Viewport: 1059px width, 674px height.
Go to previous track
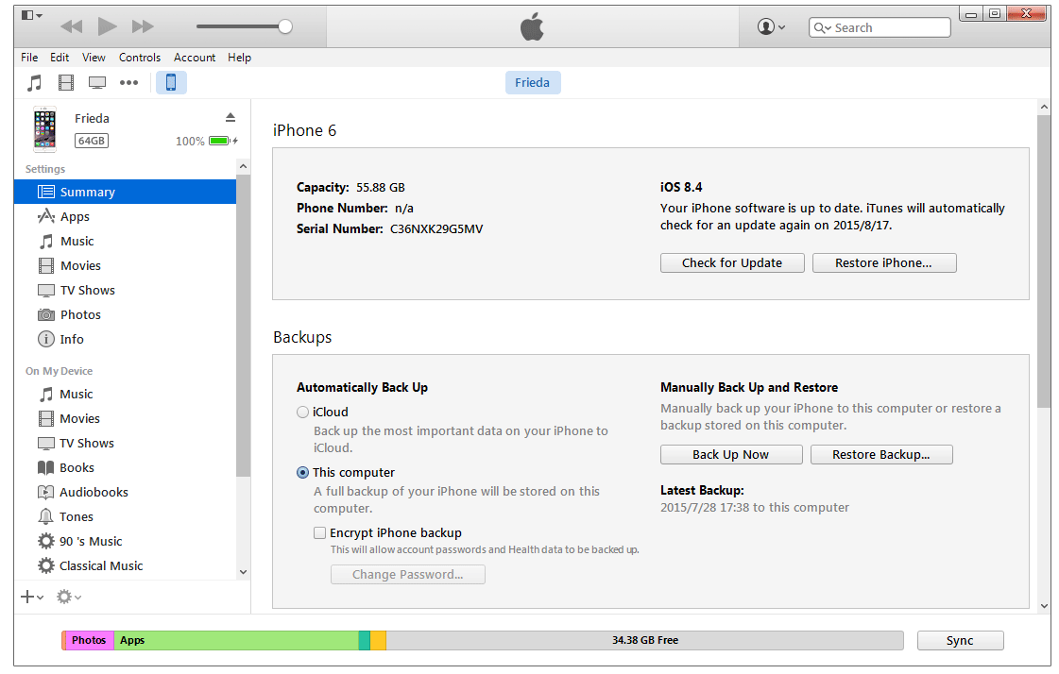tap(72, 27)
